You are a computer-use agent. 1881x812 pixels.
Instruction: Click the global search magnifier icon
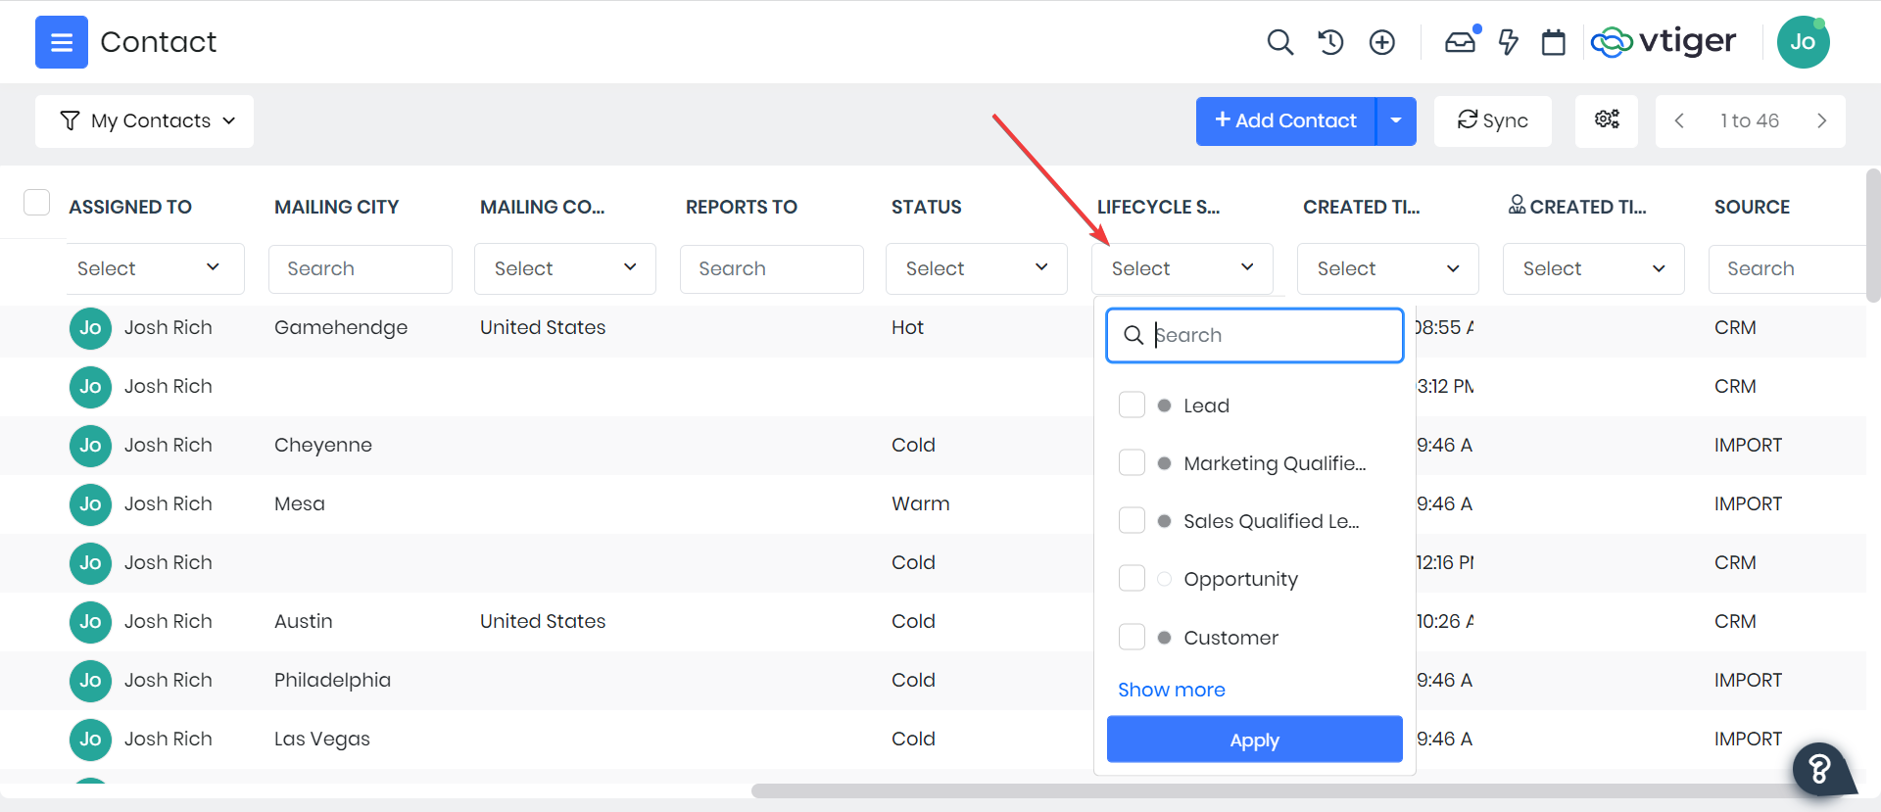coord(1279,42)
